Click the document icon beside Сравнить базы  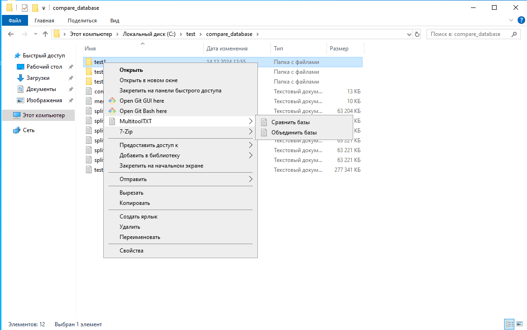264,122
